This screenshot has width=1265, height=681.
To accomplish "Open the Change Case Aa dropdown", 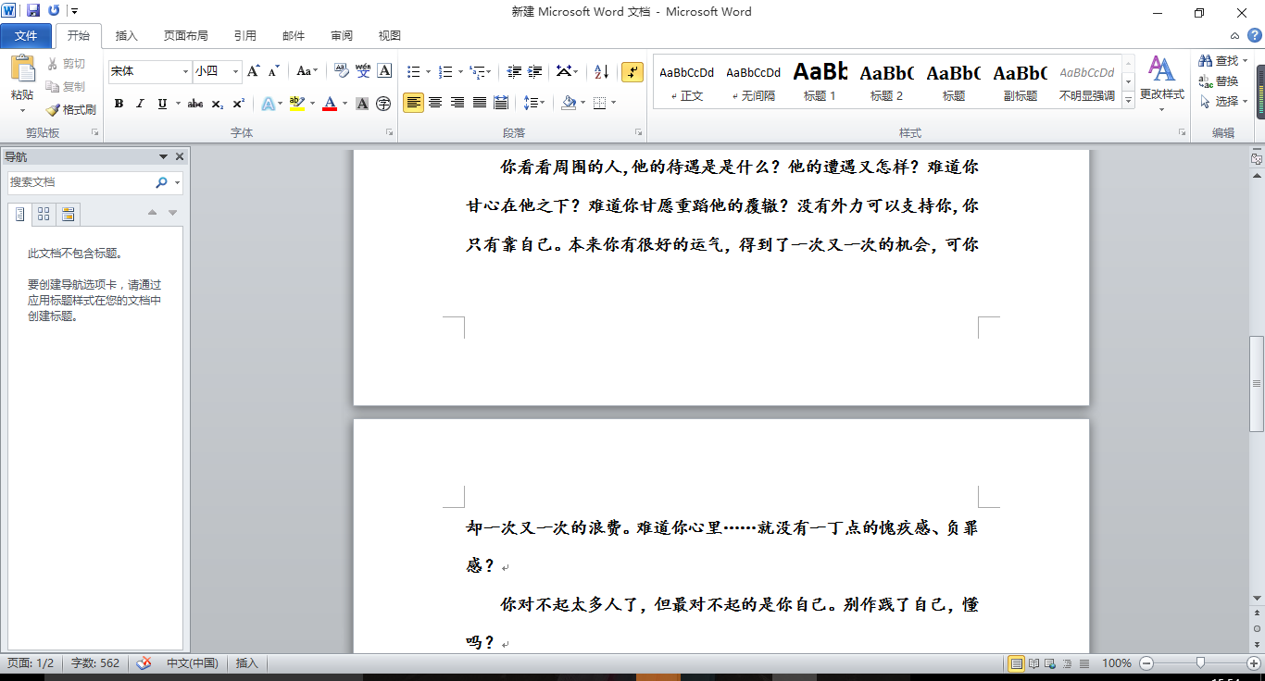I will [x=307, y=71].
